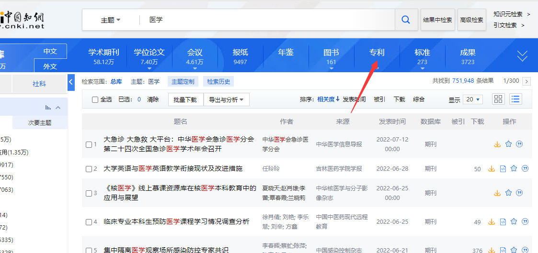The image size is (538, 253).
Task: Check the box for result 1
Action: pyautogui.click(x=89, y=144)
